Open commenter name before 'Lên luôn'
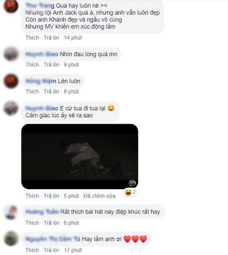 point(41,81)
